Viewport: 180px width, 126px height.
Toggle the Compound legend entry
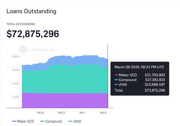(51, 121)
